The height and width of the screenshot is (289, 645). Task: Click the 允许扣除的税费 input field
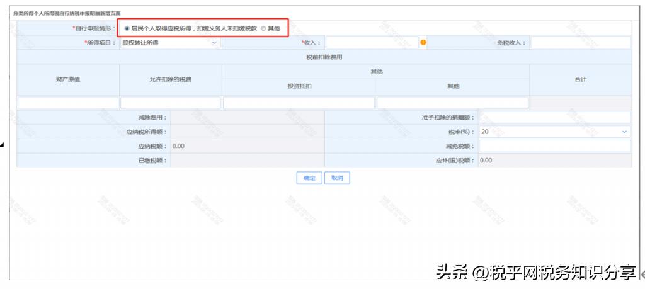pos(170,103)
